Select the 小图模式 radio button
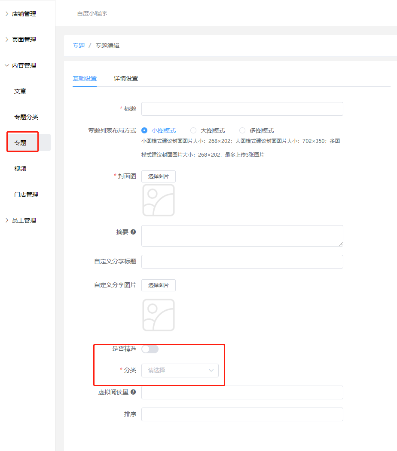The image size is (397, 451). point(144,130)
